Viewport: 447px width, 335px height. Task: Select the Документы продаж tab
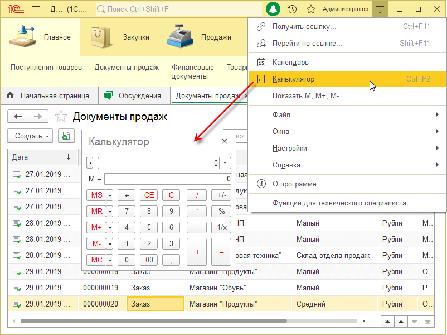[209, 95]
